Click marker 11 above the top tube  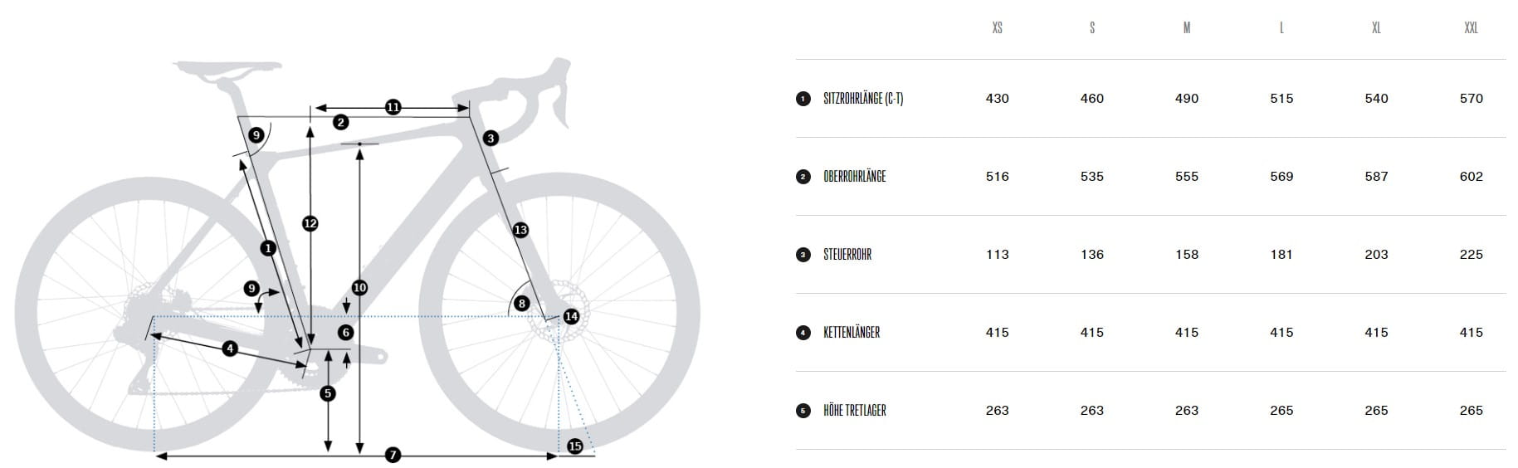coord(393,107)
